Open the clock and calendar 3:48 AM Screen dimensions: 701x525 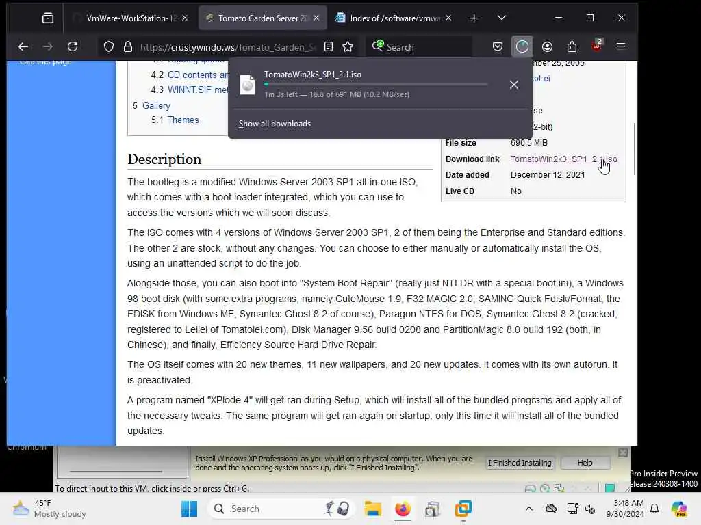click(625, 509)
